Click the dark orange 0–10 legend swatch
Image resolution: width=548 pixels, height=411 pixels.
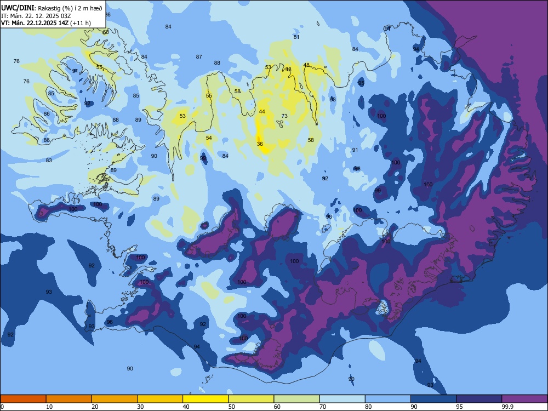[23, 399]
